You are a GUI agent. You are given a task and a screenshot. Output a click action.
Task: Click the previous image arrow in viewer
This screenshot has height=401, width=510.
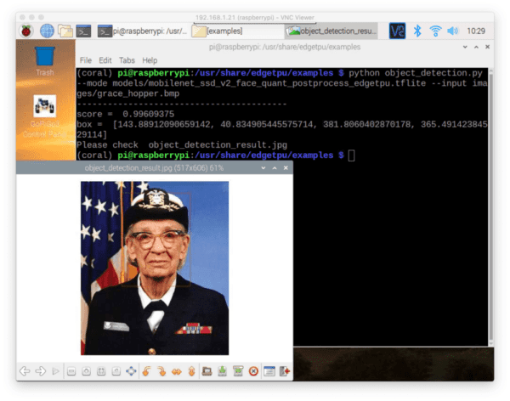tap(25, 371)
